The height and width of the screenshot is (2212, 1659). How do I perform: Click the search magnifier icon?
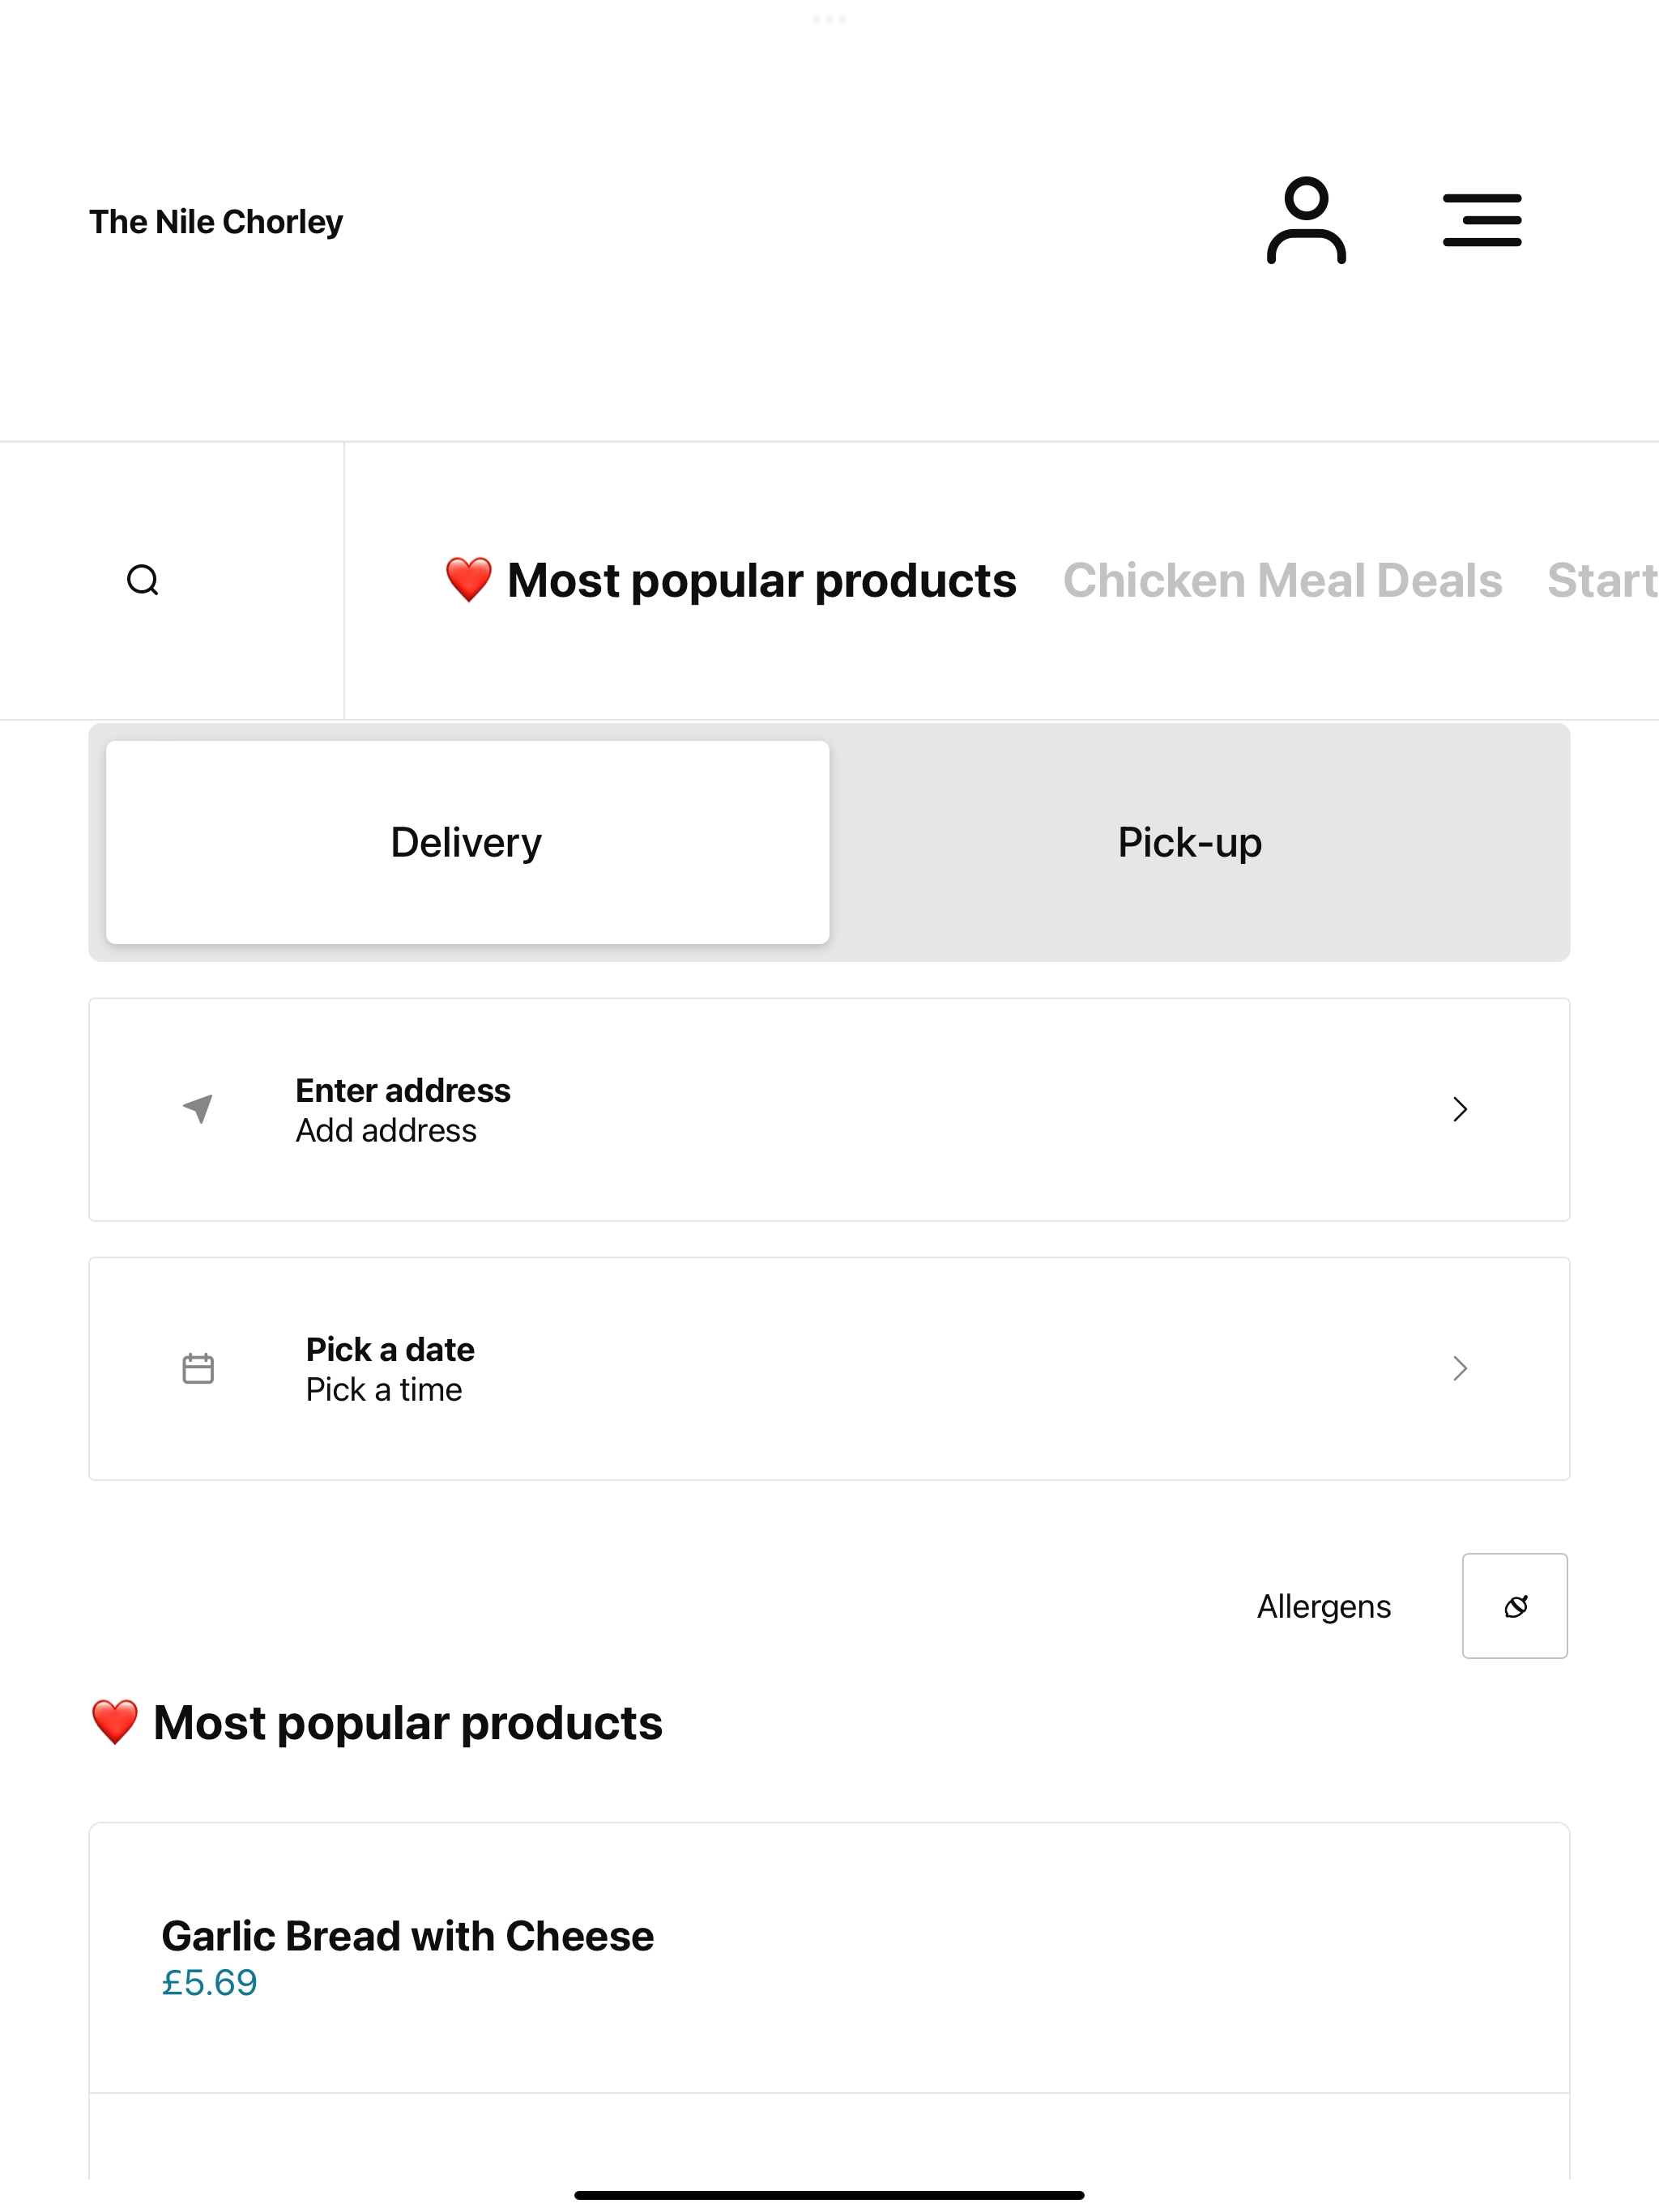[x=143, y=580]
